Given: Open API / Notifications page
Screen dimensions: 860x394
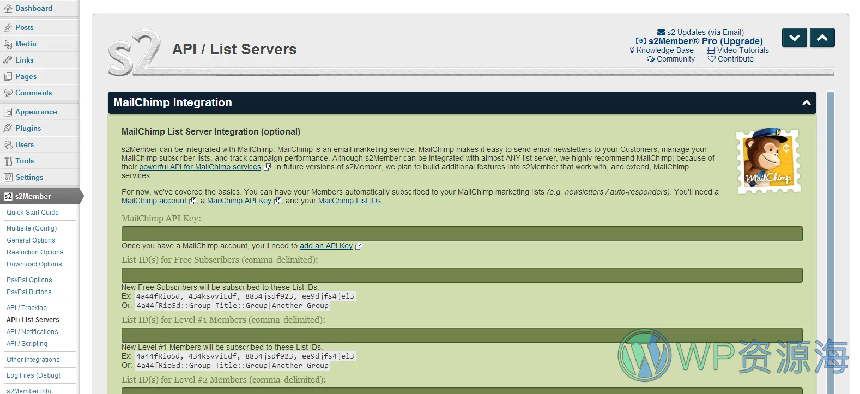Looking at the screenshot, I should pyautogui.click(x=32, y=332).
